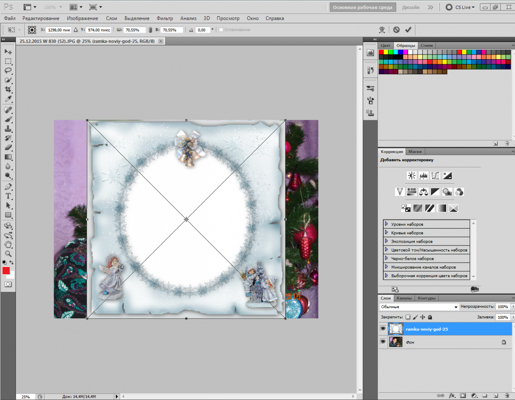Open the blend mode dropdown Обычные
The height and width of the screenshot is (400, 515).
(419, 307)
